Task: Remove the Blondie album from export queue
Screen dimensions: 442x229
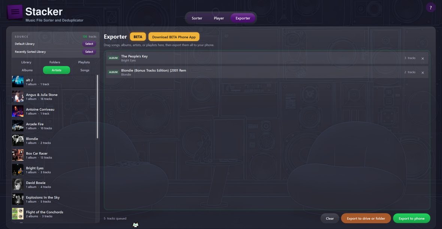Action: pyautogui.click(x=423, y=73)
